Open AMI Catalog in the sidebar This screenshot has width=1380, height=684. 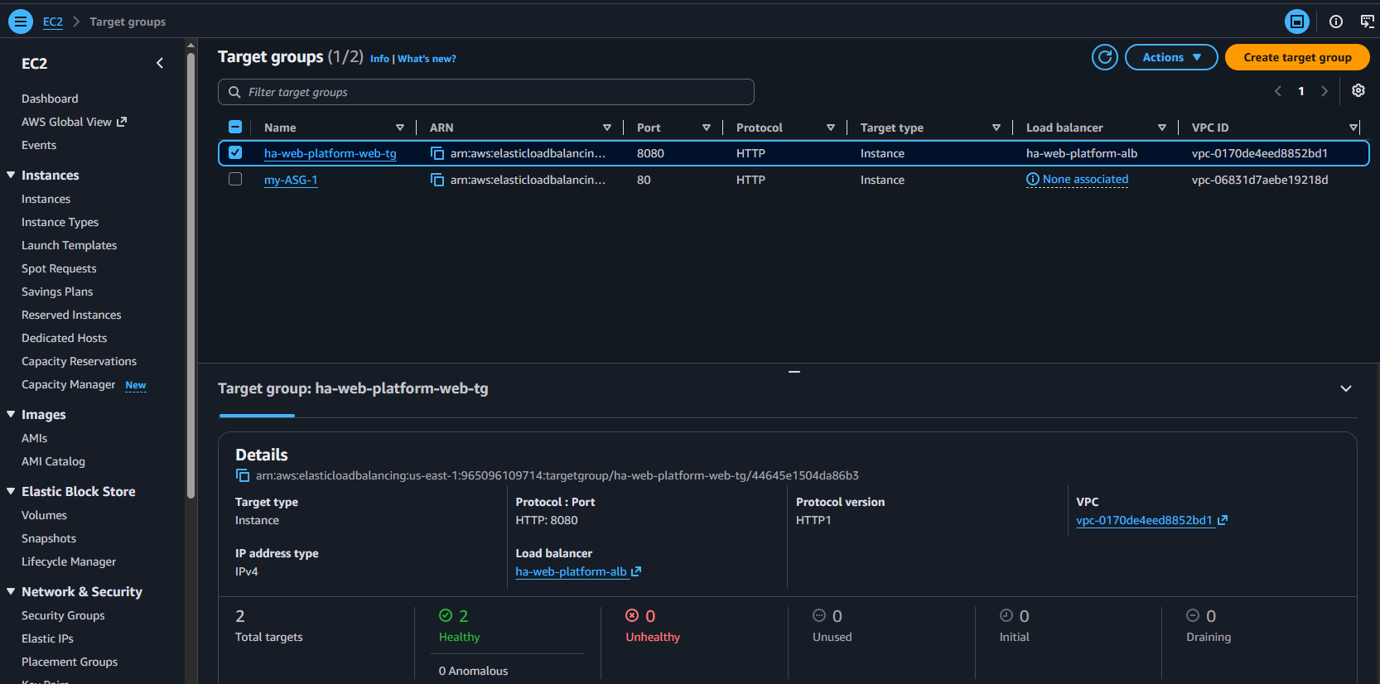[53, 461]
